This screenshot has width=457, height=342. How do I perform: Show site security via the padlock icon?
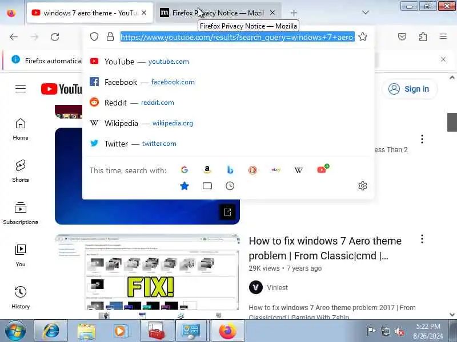[x=110, y=36]
